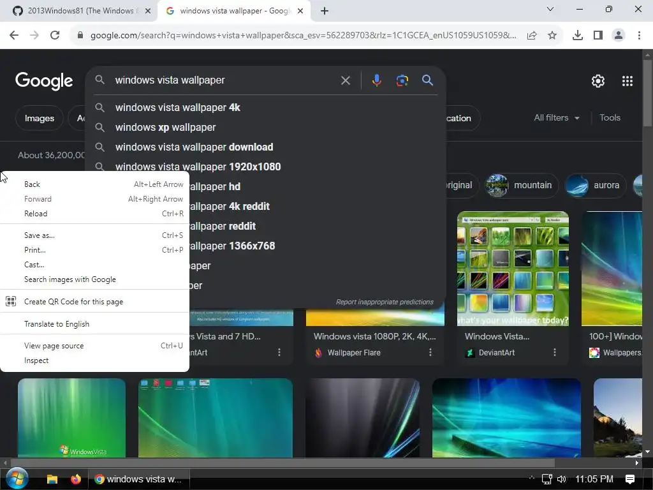
Task: Open options dots for Vista and 7 HD result
Action: 279,352
